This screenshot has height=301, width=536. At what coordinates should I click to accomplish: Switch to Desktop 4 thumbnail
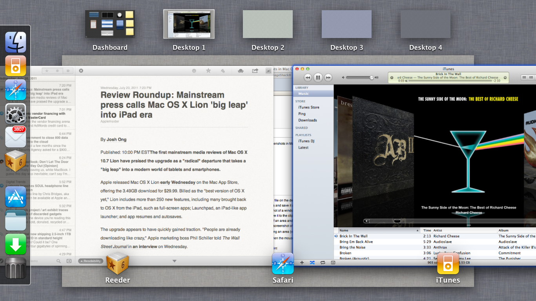[425, 24]
